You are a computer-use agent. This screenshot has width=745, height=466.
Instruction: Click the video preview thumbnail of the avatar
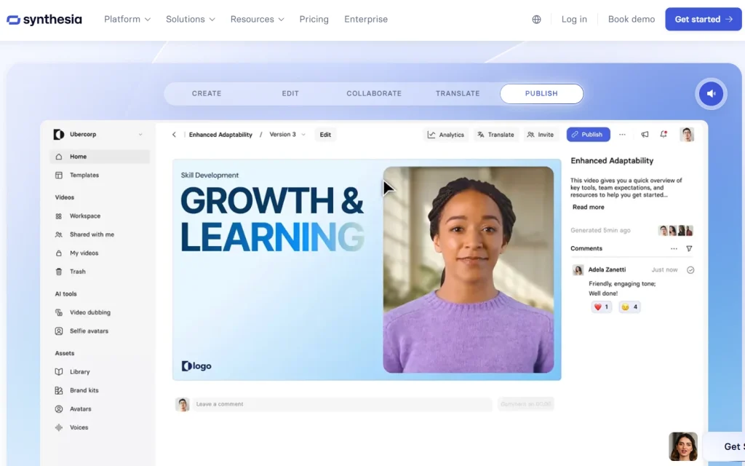coord(468,269)
